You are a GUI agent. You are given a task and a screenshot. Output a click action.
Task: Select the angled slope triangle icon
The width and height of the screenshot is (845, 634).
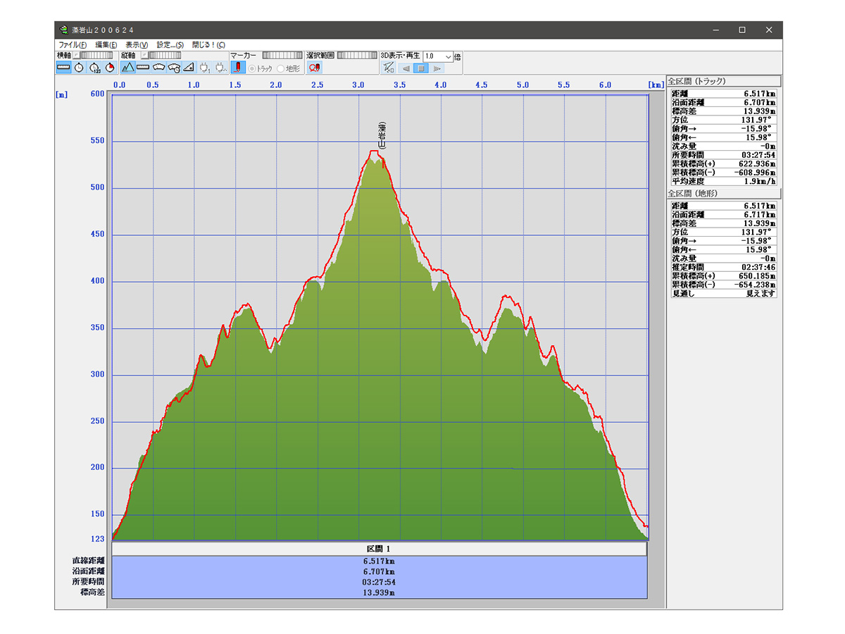pyautogui.click(x=188, y=68)
